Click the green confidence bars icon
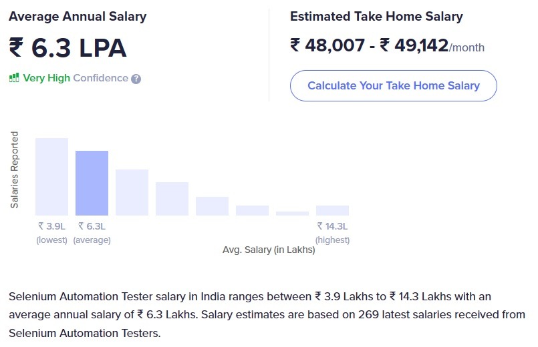Image resolution: width=538 pixels, height=347 pixels. tap(14, 78)
